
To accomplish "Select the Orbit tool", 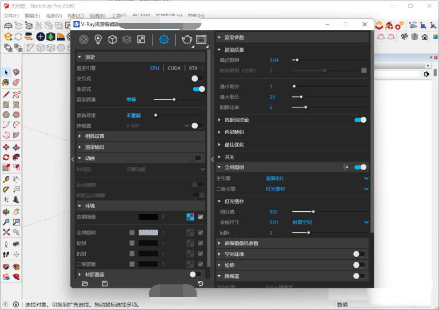I will point(6,212).
